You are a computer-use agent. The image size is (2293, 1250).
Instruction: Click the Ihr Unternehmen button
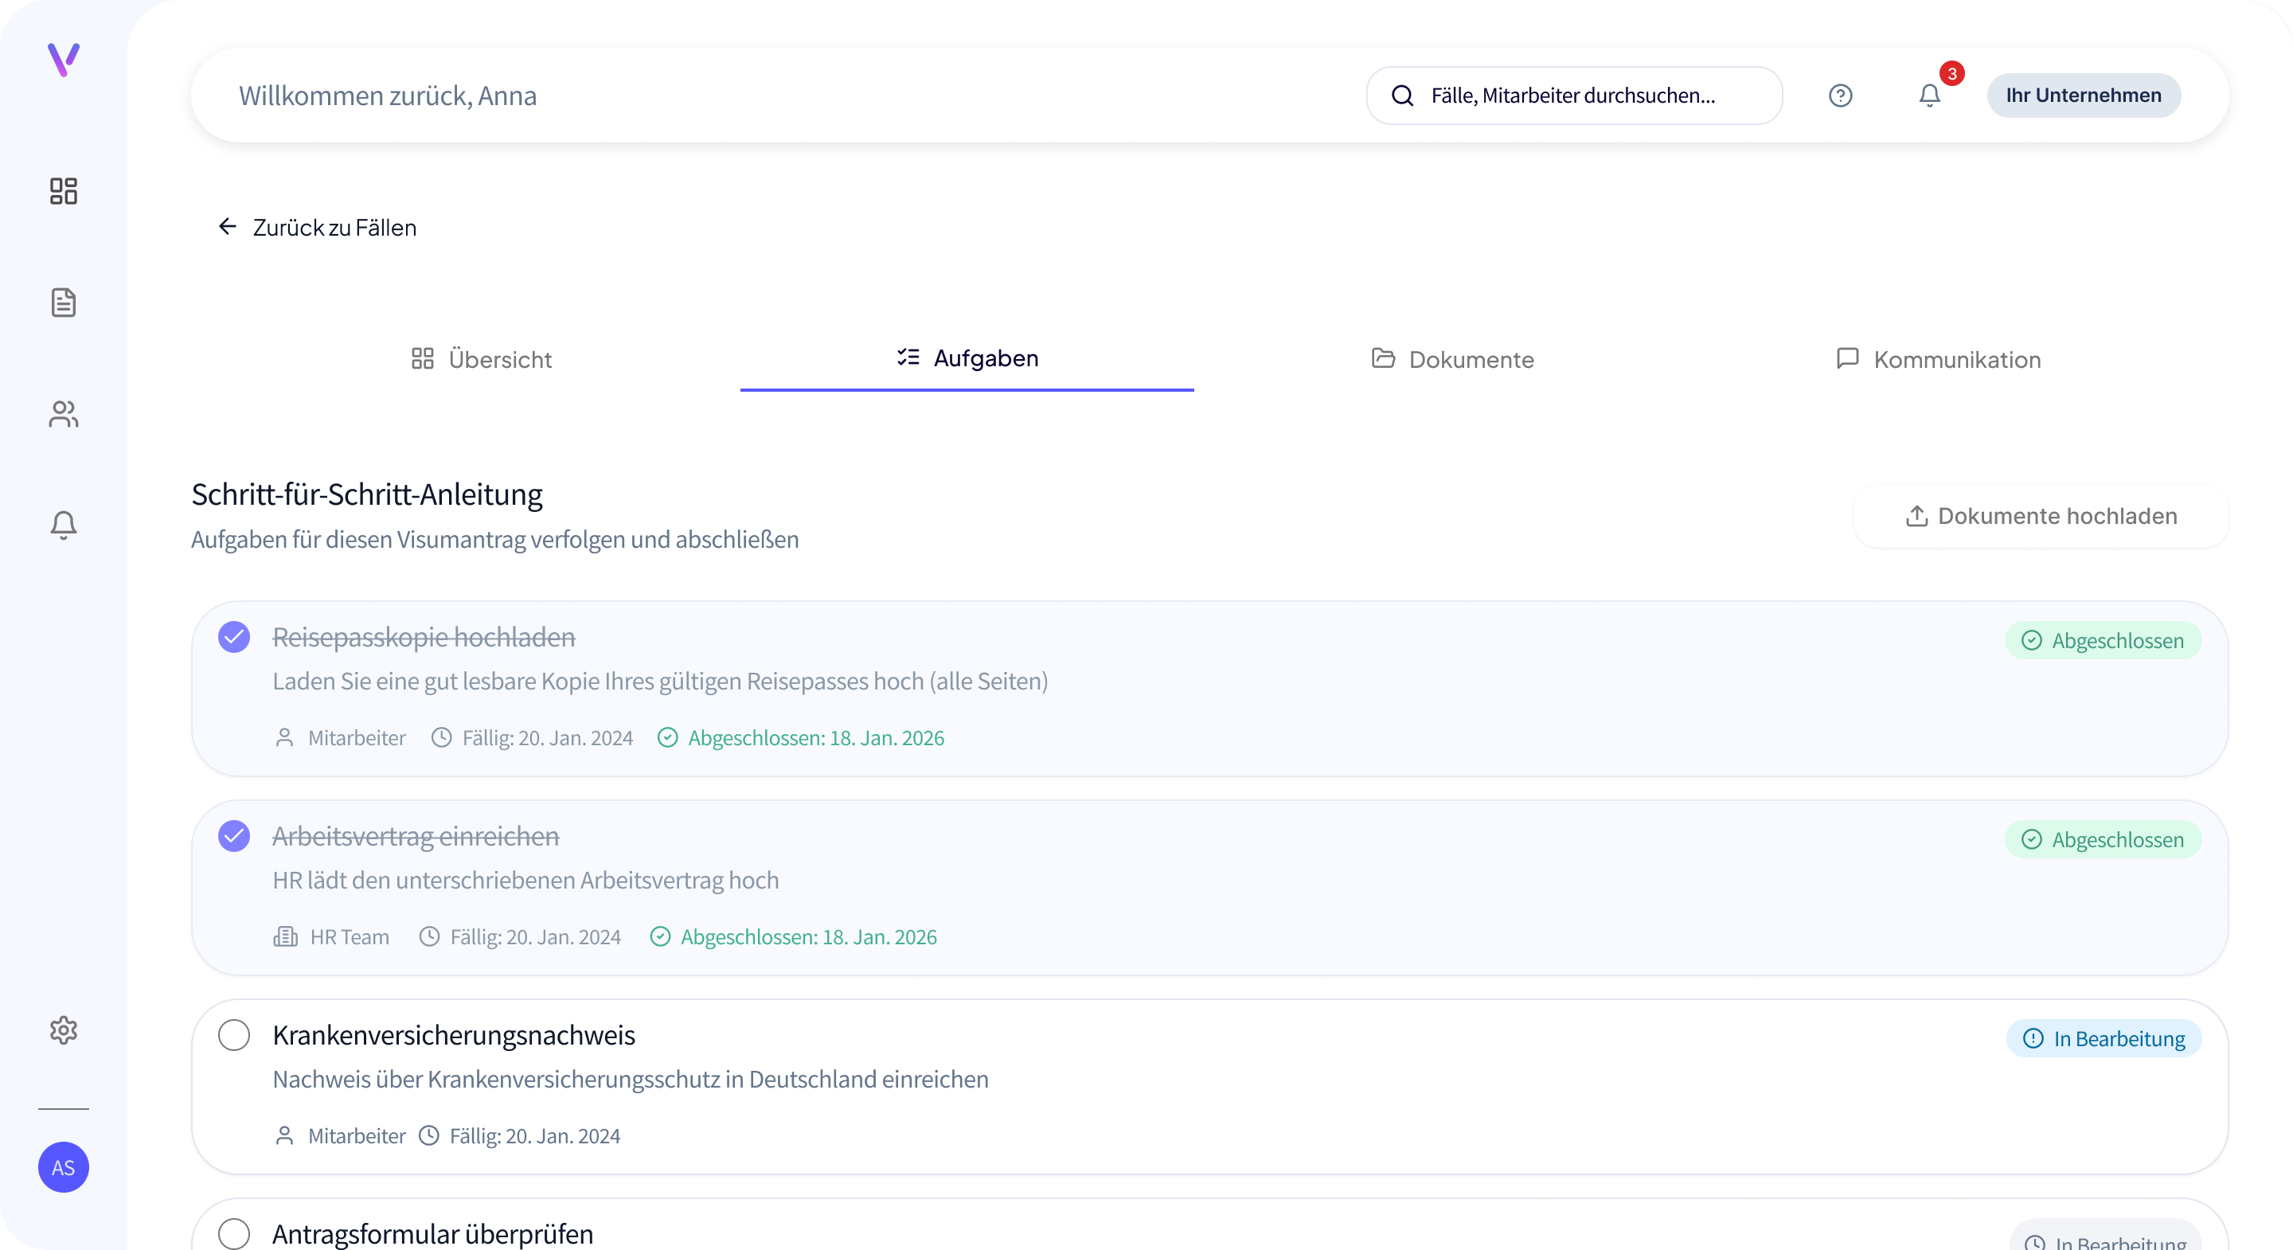(2083, 96)
